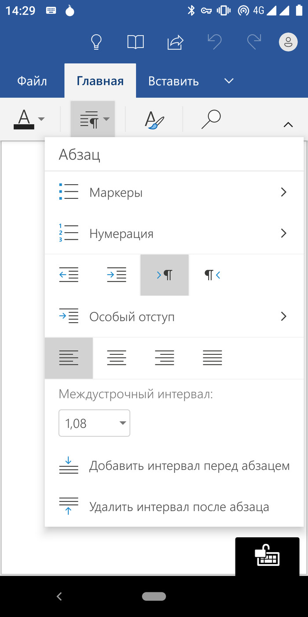The width and height of the screenshot is (308, 617).
Task: Open the reading view book icon
Action: (136, 42)
